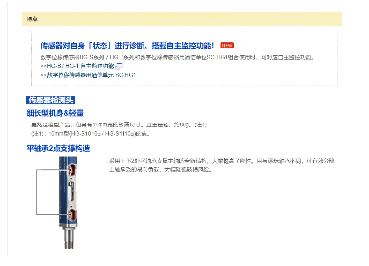Click the paragraph about SC-HG1 组合使用
This screenshot has height=266, width=369.
(178, 57)
